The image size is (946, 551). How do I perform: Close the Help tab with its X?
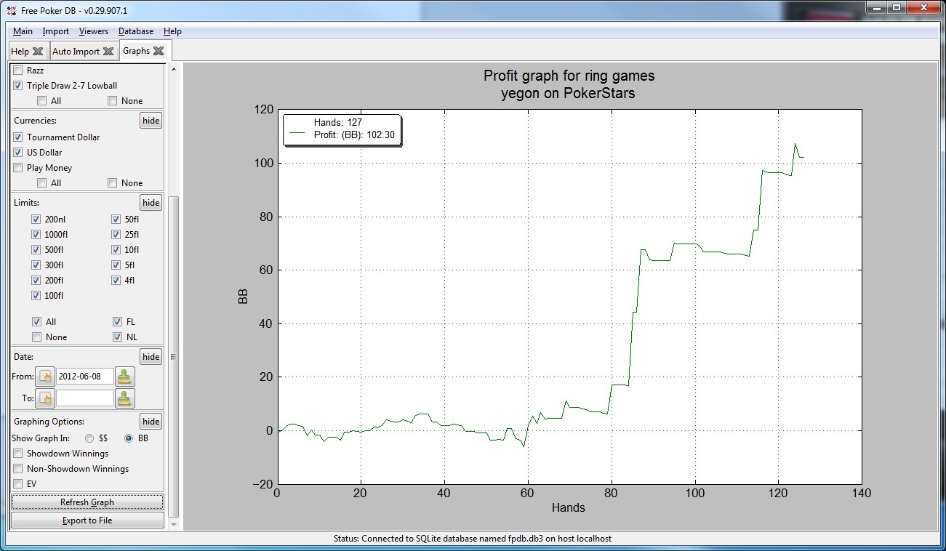(38, 52)
